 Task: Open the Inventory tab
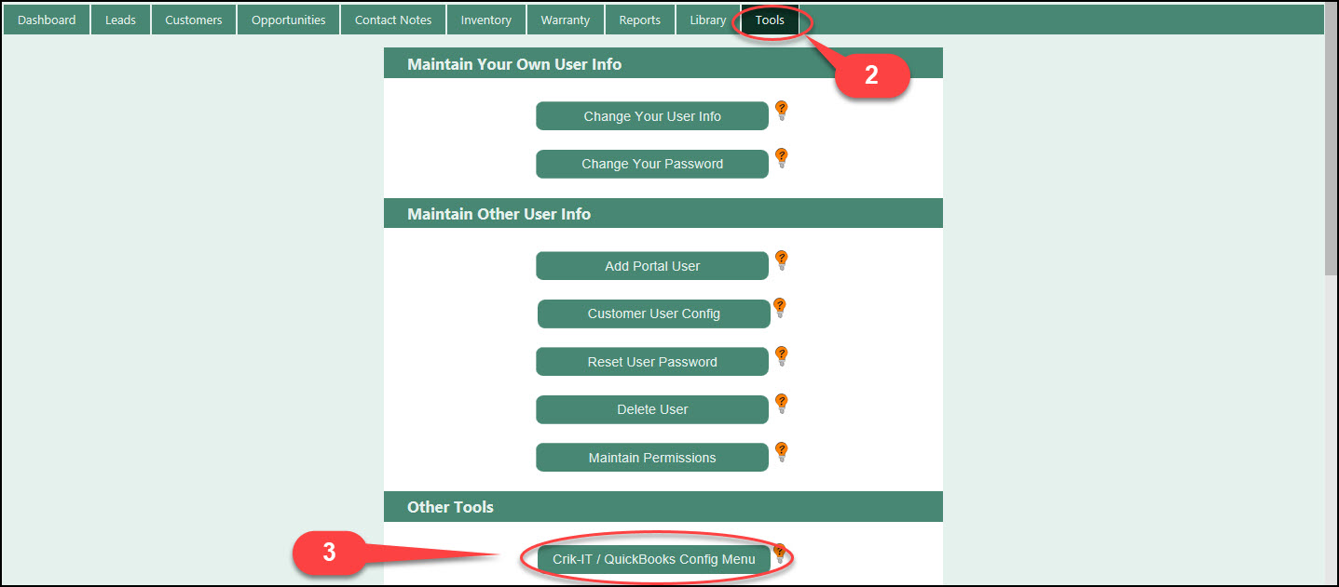485,20
